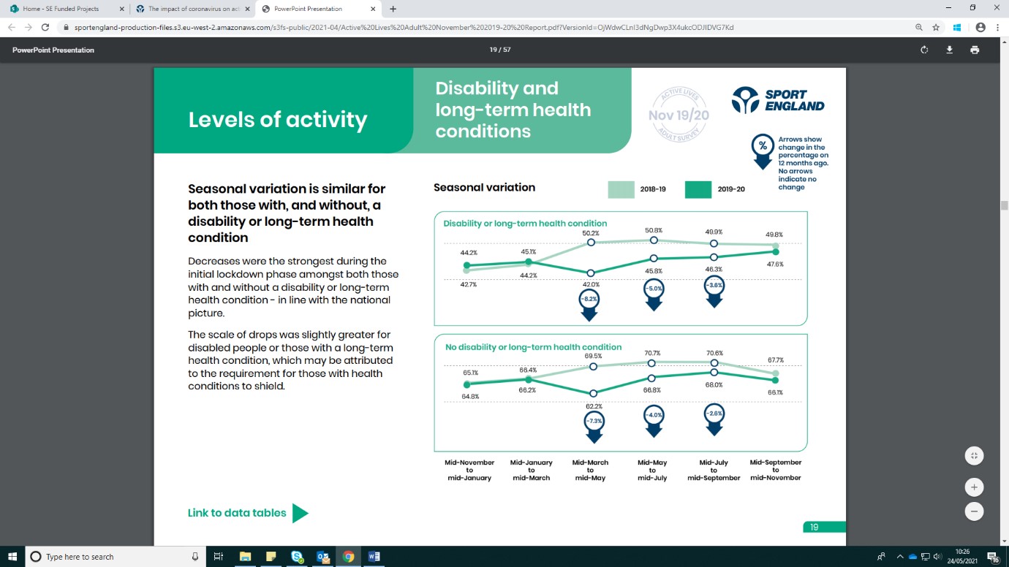Image resolution: width=1009 pixels, height=567 pixels.
Task: Go back to the previous page
Action: [x=11, y=27]
